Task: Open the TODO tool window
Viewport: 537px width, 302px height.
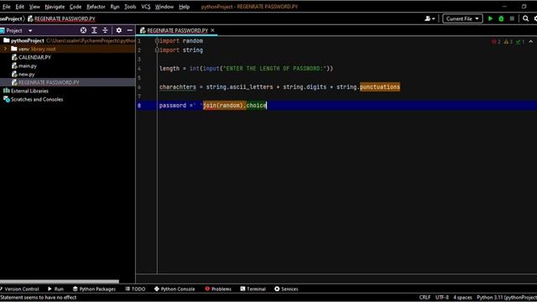Action: 135,289
